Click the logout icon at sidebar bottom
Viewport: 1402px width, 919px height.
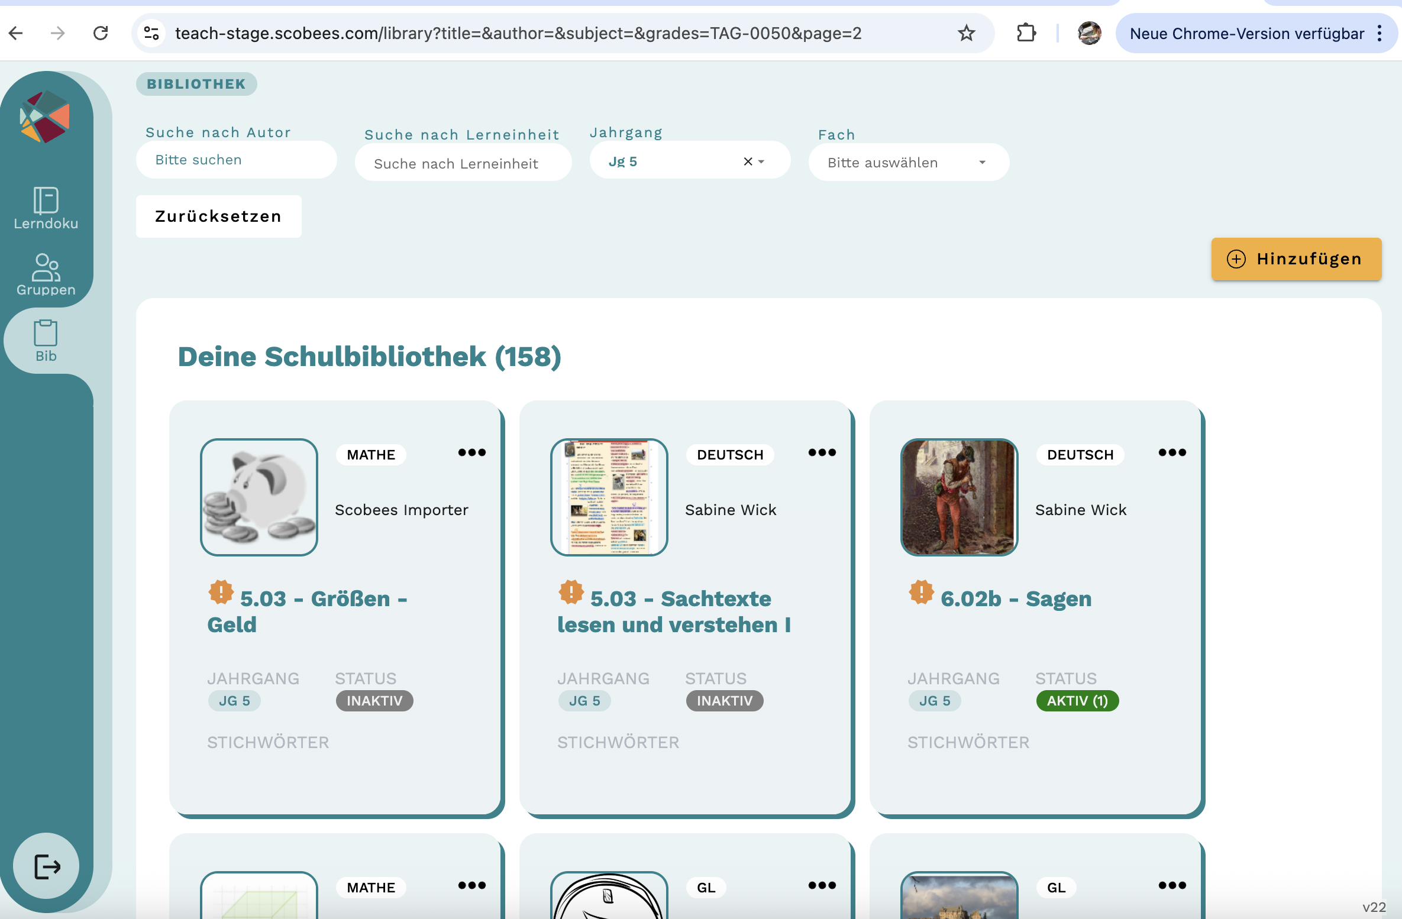pos(47,866)
